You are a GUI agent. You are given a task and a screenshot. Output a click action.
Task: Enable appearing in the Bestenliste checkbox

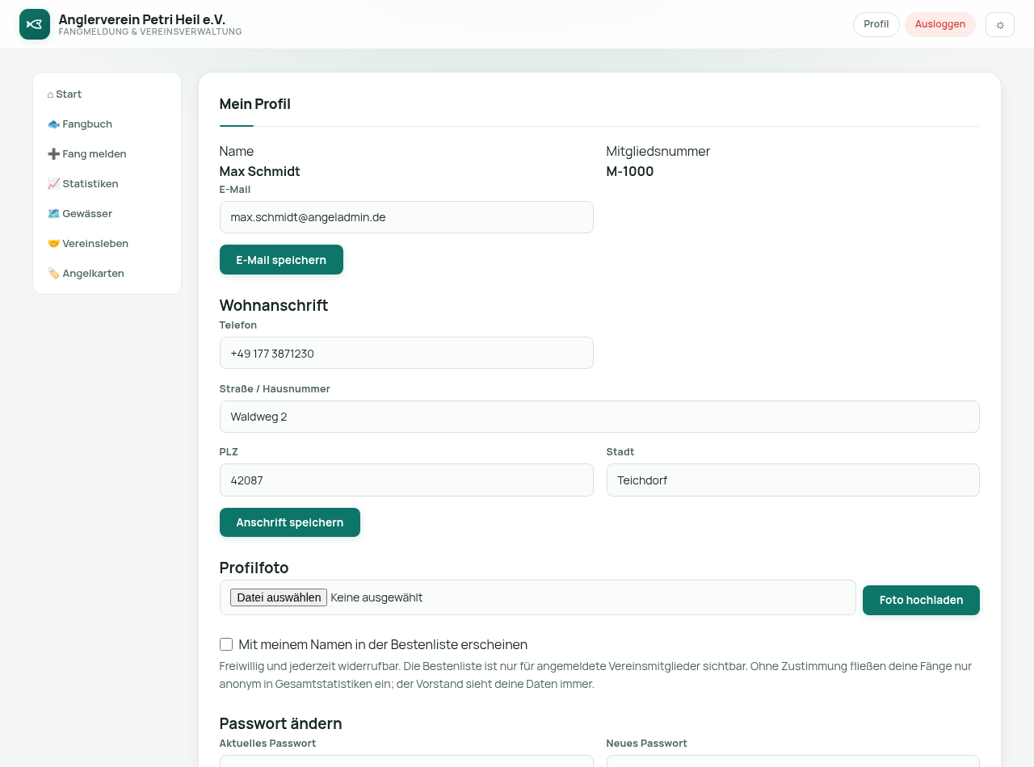coord(226,644)
